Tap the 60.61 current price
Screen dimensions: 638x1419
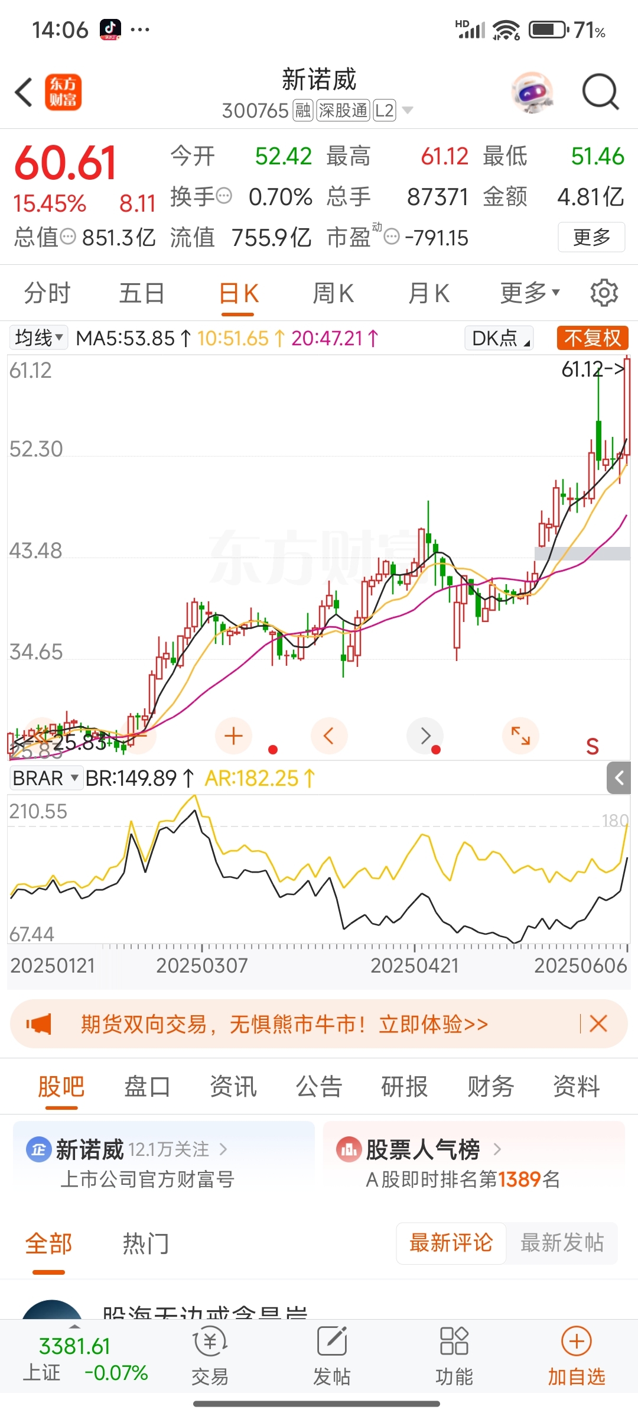pyautogui.click(x=66, y=163)
